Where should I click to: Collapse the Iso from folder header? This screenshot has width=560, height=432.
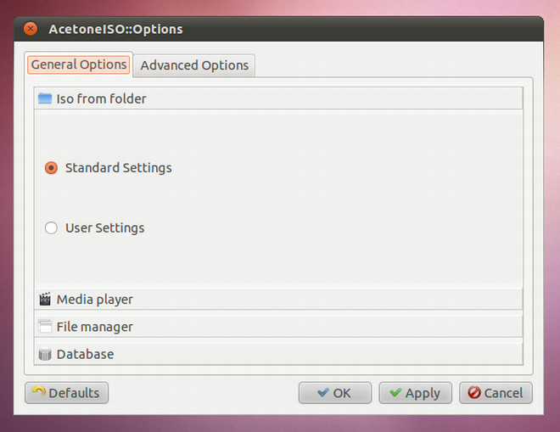coord(278,98)
